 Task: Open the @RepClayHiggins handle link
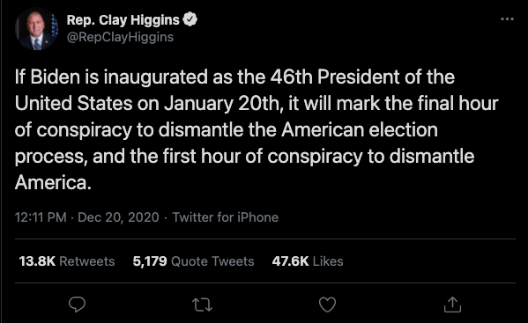(120, 37)
